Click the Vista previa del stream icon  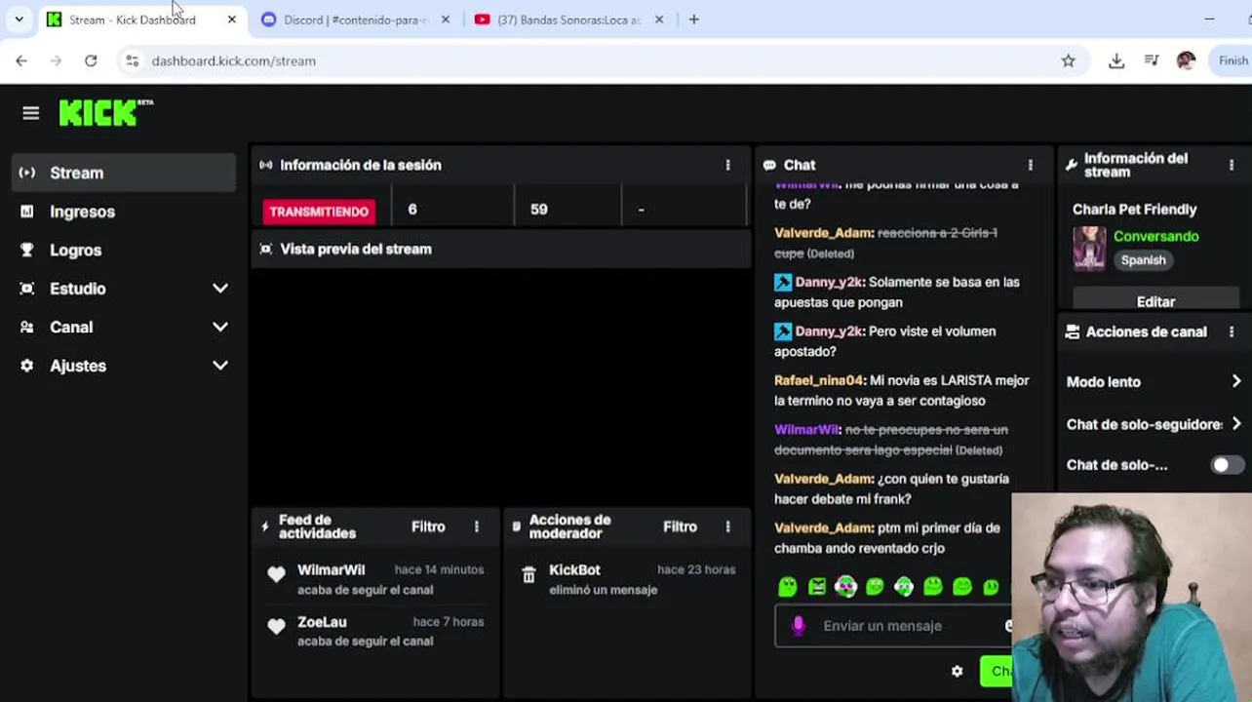pyautogui.click(x=265, y=249)
